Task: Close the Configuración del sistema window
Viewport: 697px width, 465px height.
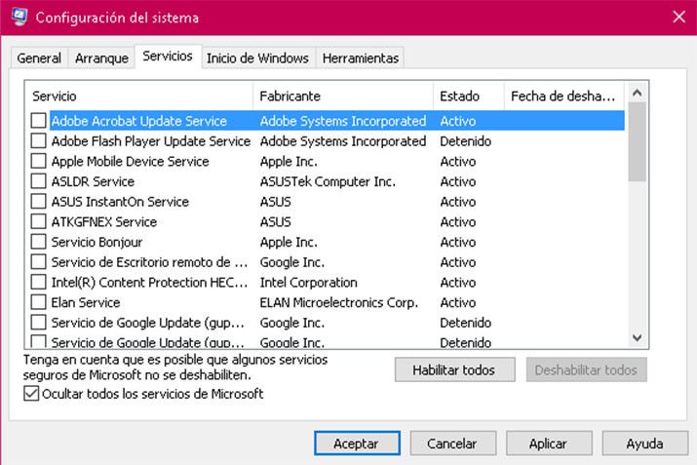Action: tap(678, 18)
